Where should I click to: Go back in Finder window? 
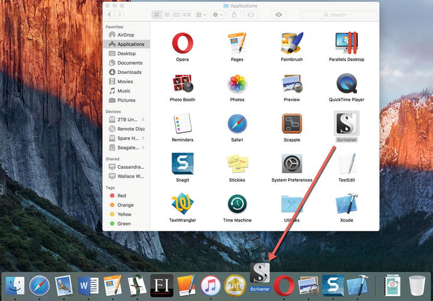(x=110, y=14)
